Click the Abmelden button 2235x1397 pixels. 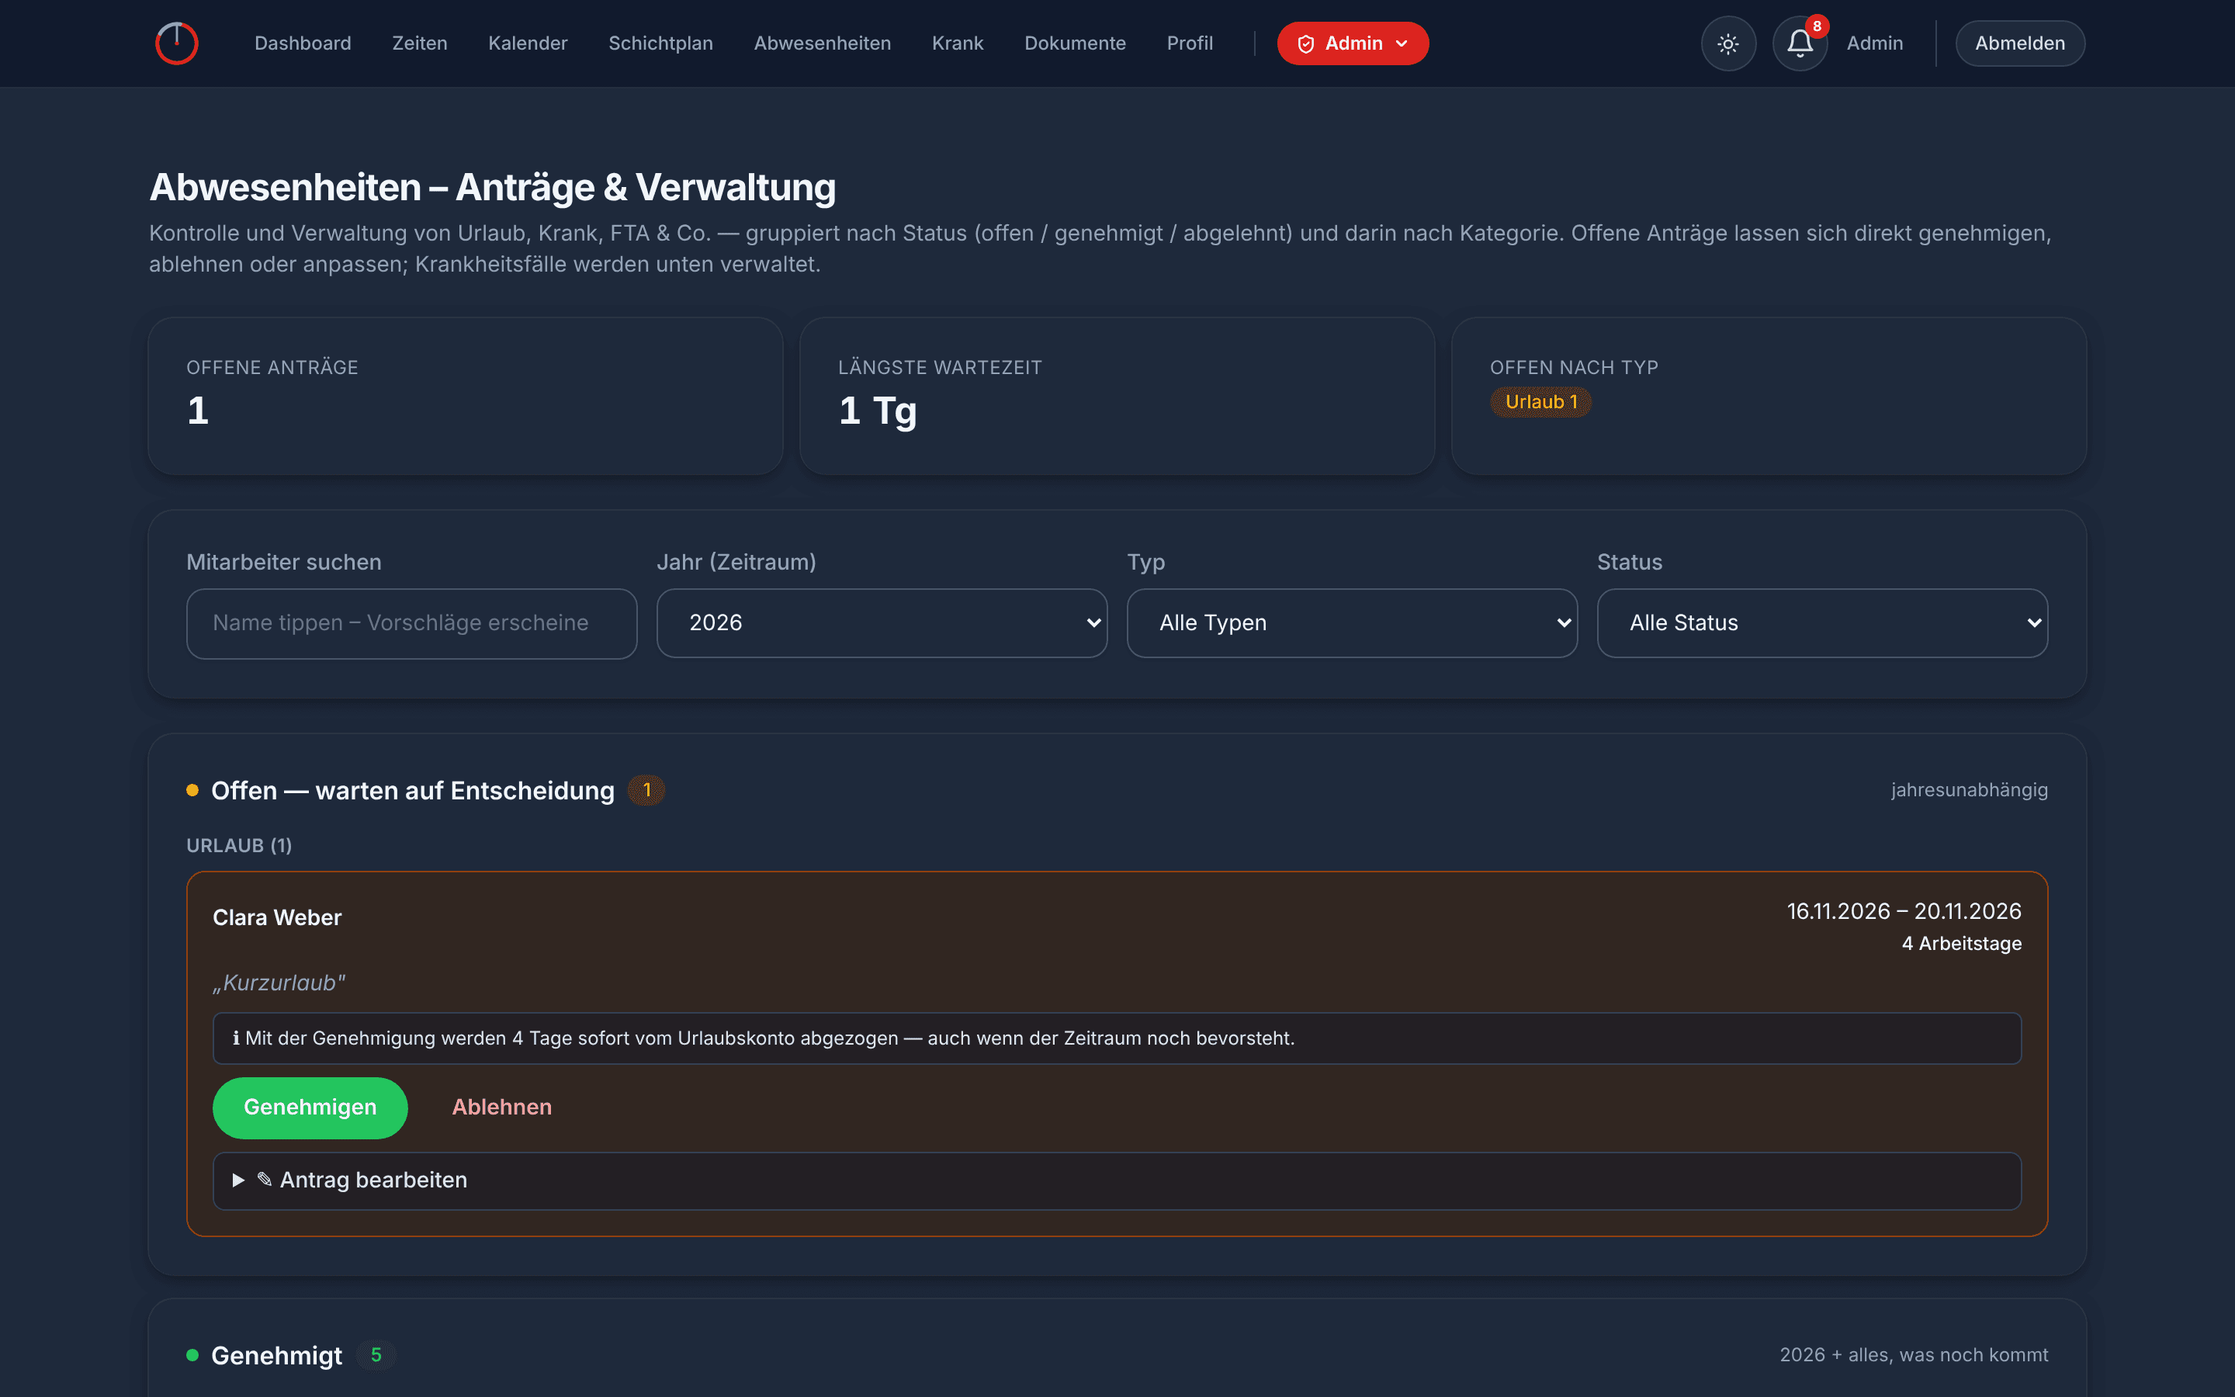pyautogui.click(x=2020, y=43)
